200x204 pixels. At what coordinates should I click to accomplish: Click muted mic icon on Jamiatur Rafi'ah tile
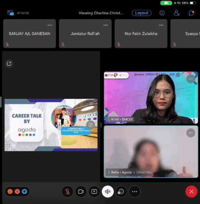63,44
